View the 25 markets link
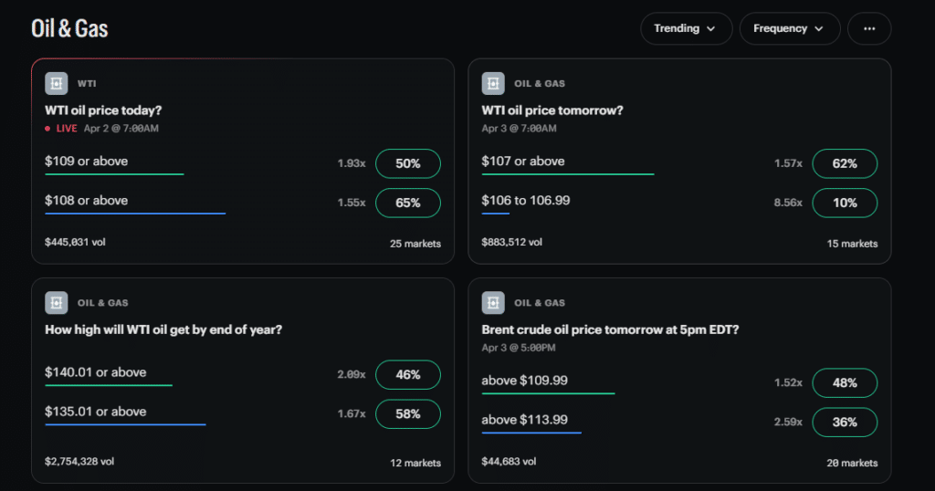 point(415,244)
